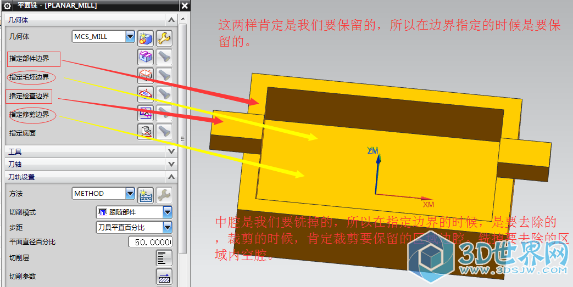573x287 pixels.
Task: Click the 步距 label
Action: pyautogui.click(x=16, y=228)
